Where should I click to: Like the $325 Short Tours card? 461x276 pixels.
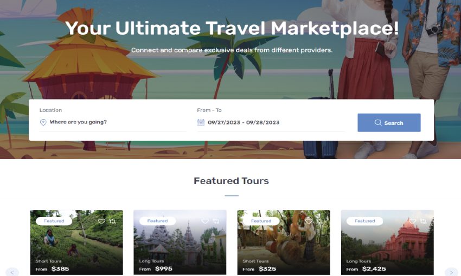click(309, 220)
